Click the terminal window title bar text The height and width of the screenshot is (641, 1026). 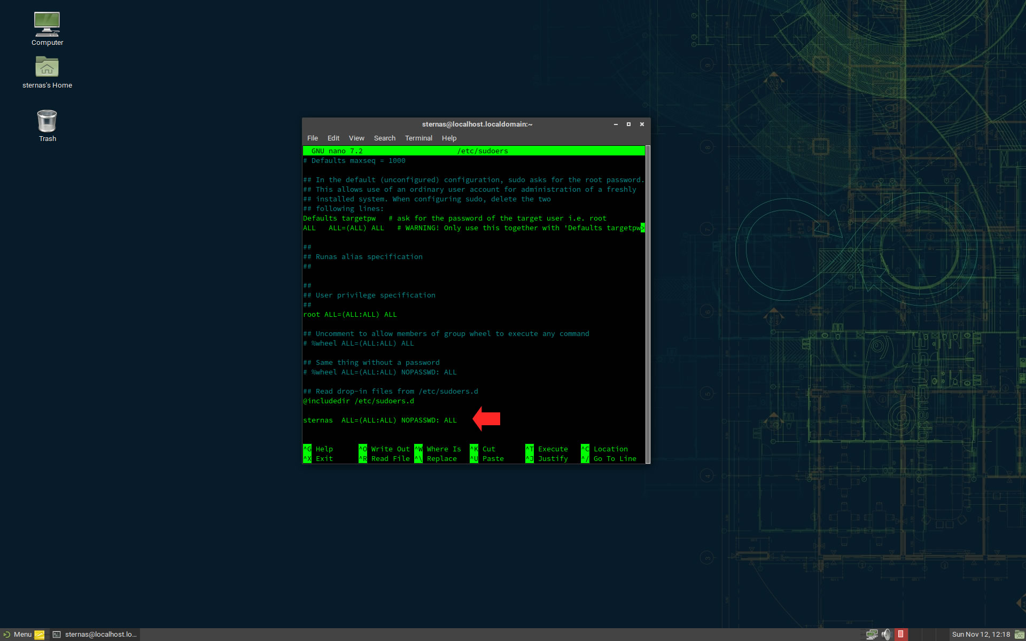coord(477,124)
